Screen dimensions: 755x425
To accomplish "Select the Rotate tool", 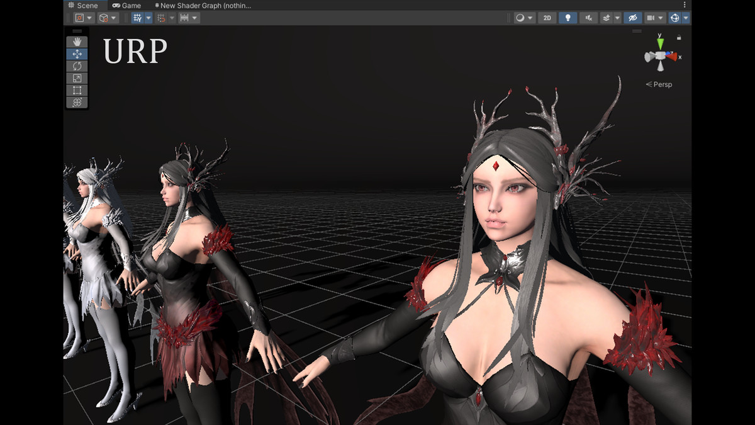I will click(77, 65).
